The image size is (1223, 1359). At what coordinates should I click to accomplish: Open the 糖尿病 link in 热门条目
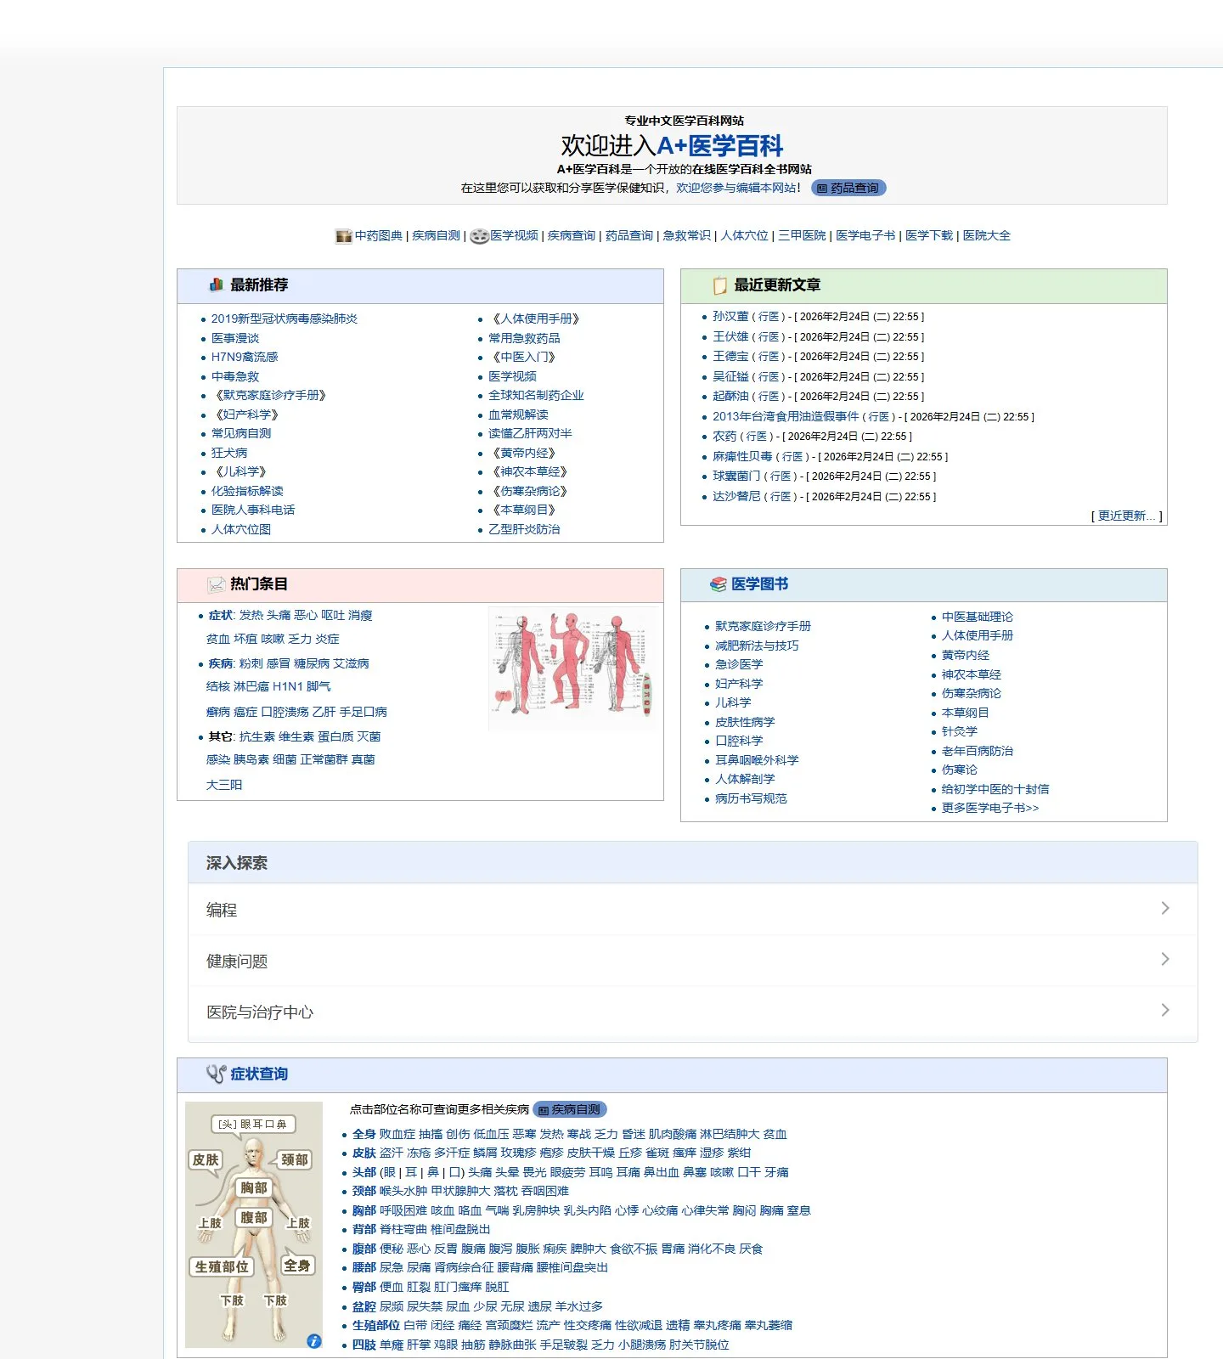pos(312,663)
